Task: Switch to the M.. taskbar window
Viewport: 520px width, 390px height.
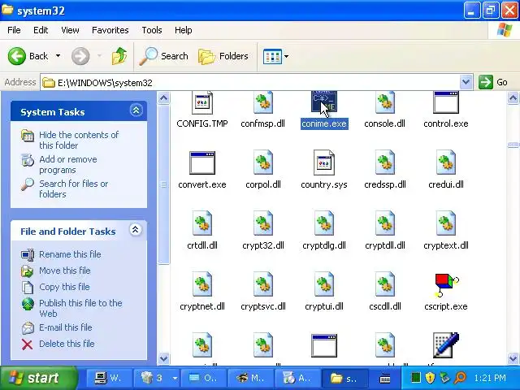Action: (250, 378)
